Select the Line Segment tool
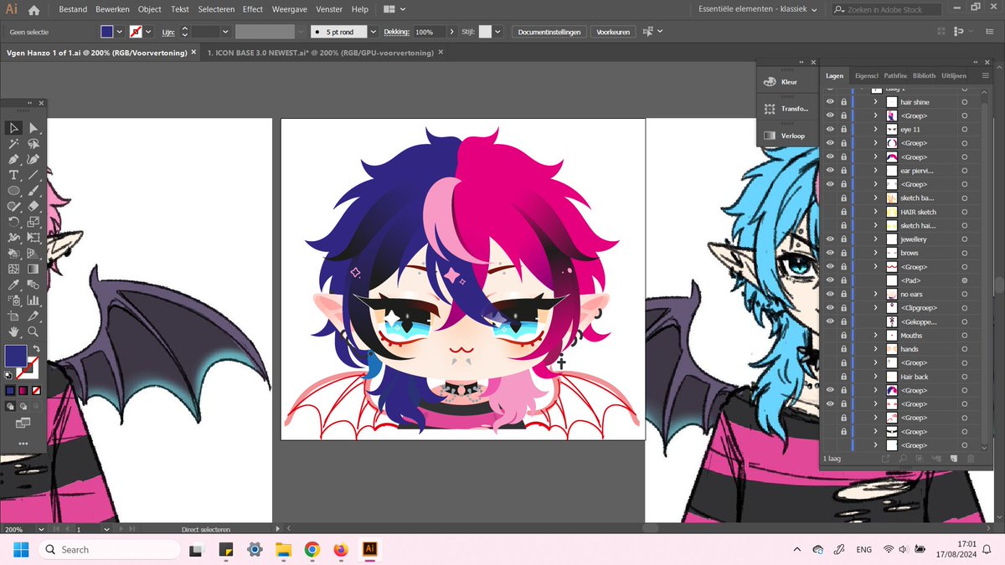This screenshot has height=565, width=1005. (x=33, y=175)
